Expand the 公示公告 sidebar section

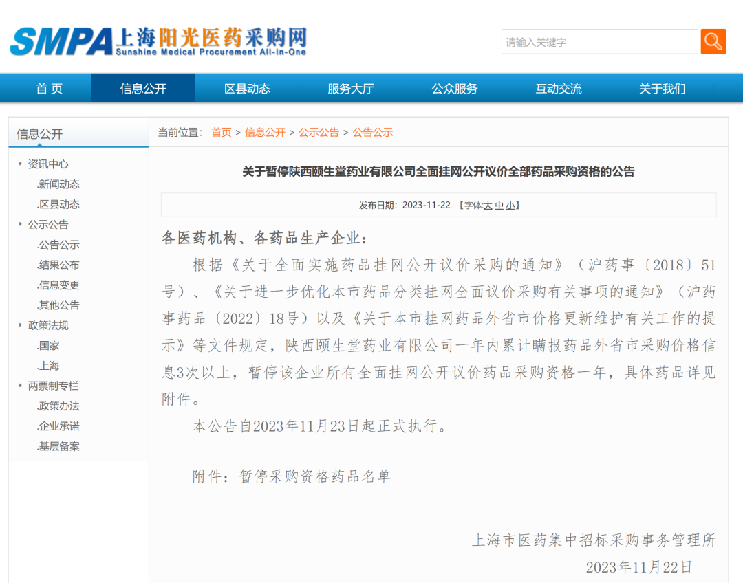coord(48,225)
